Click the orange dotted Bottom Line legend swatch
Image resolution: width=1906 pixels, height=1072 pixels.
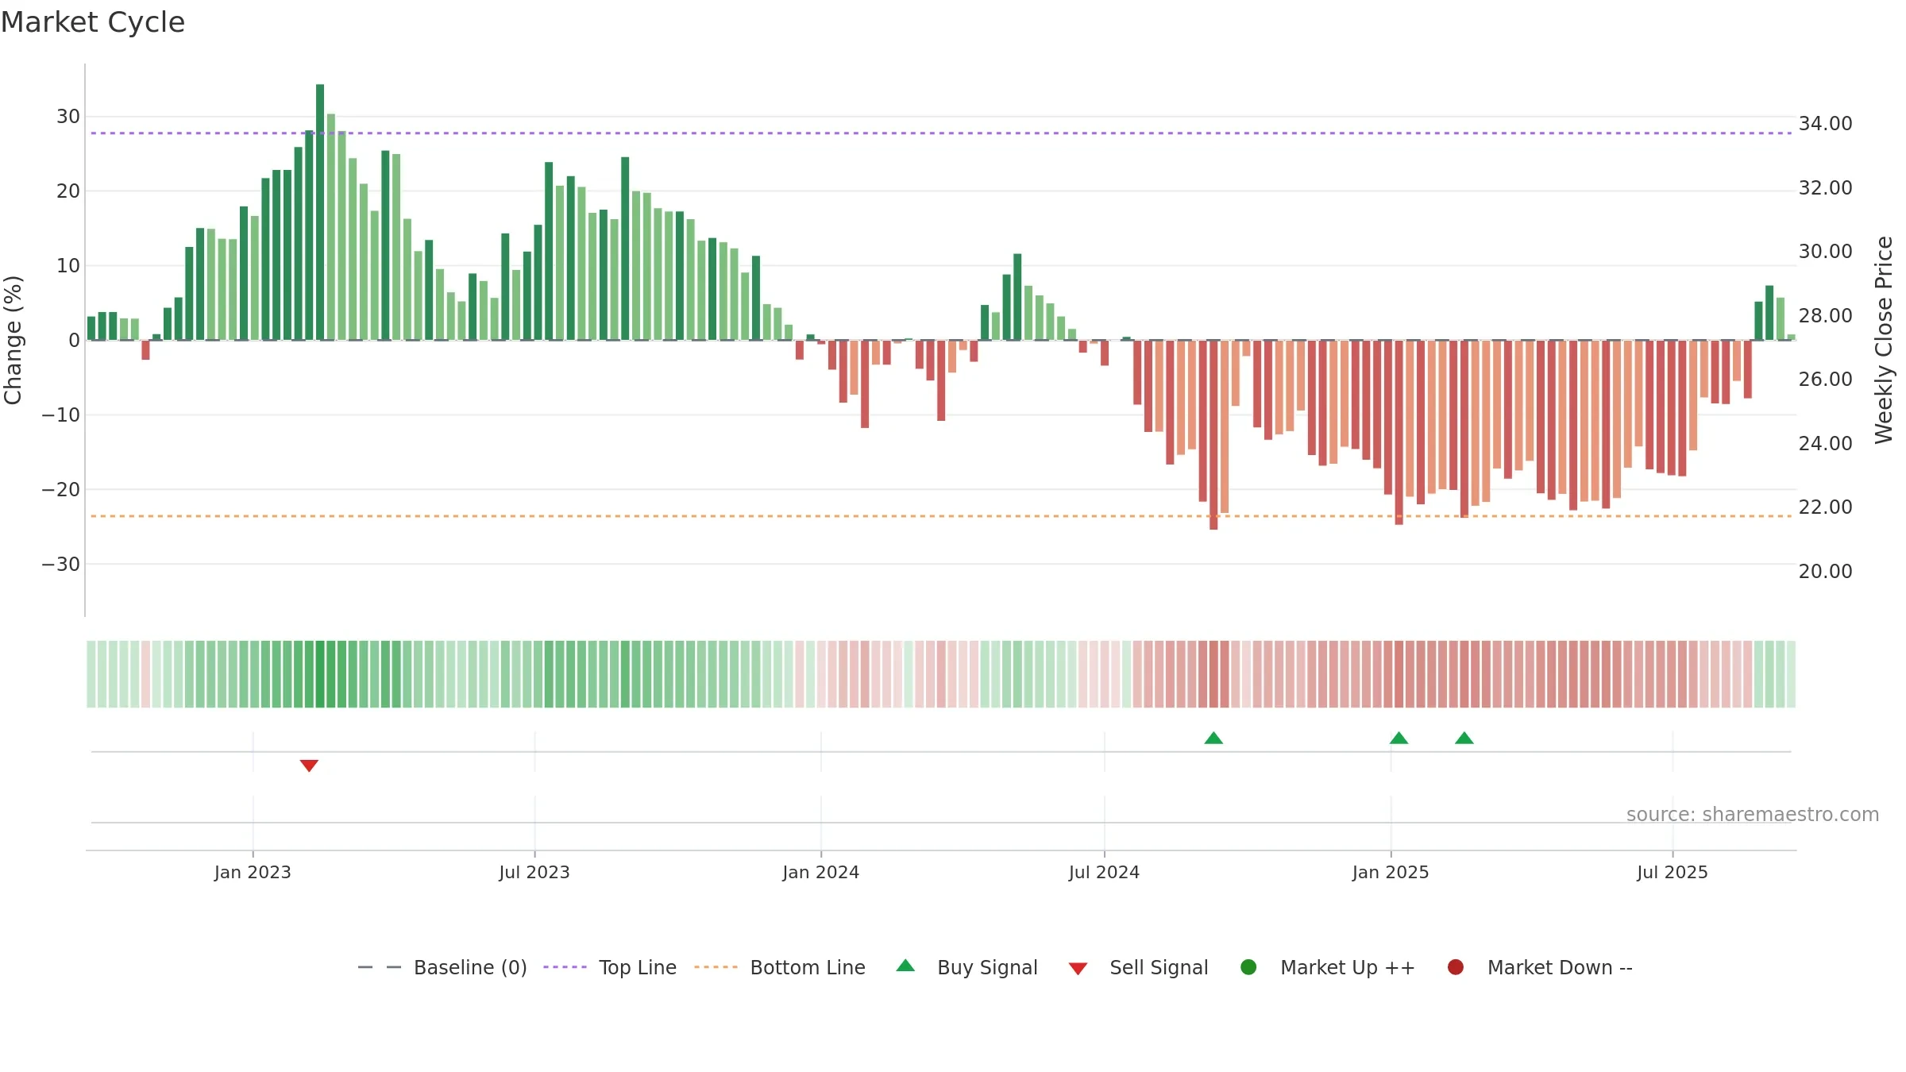716,967
